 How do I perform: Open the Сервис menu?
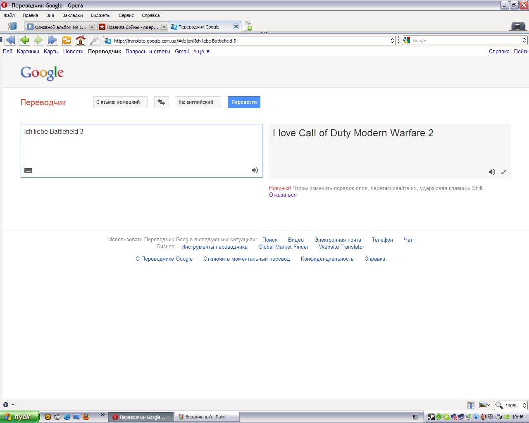click(x=126, y=15)
